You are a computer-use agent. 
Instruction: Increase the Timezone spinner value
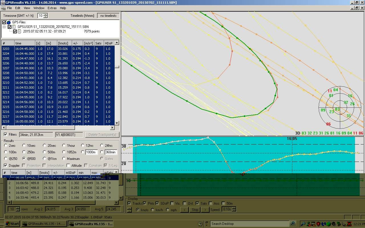coord(46,15)
